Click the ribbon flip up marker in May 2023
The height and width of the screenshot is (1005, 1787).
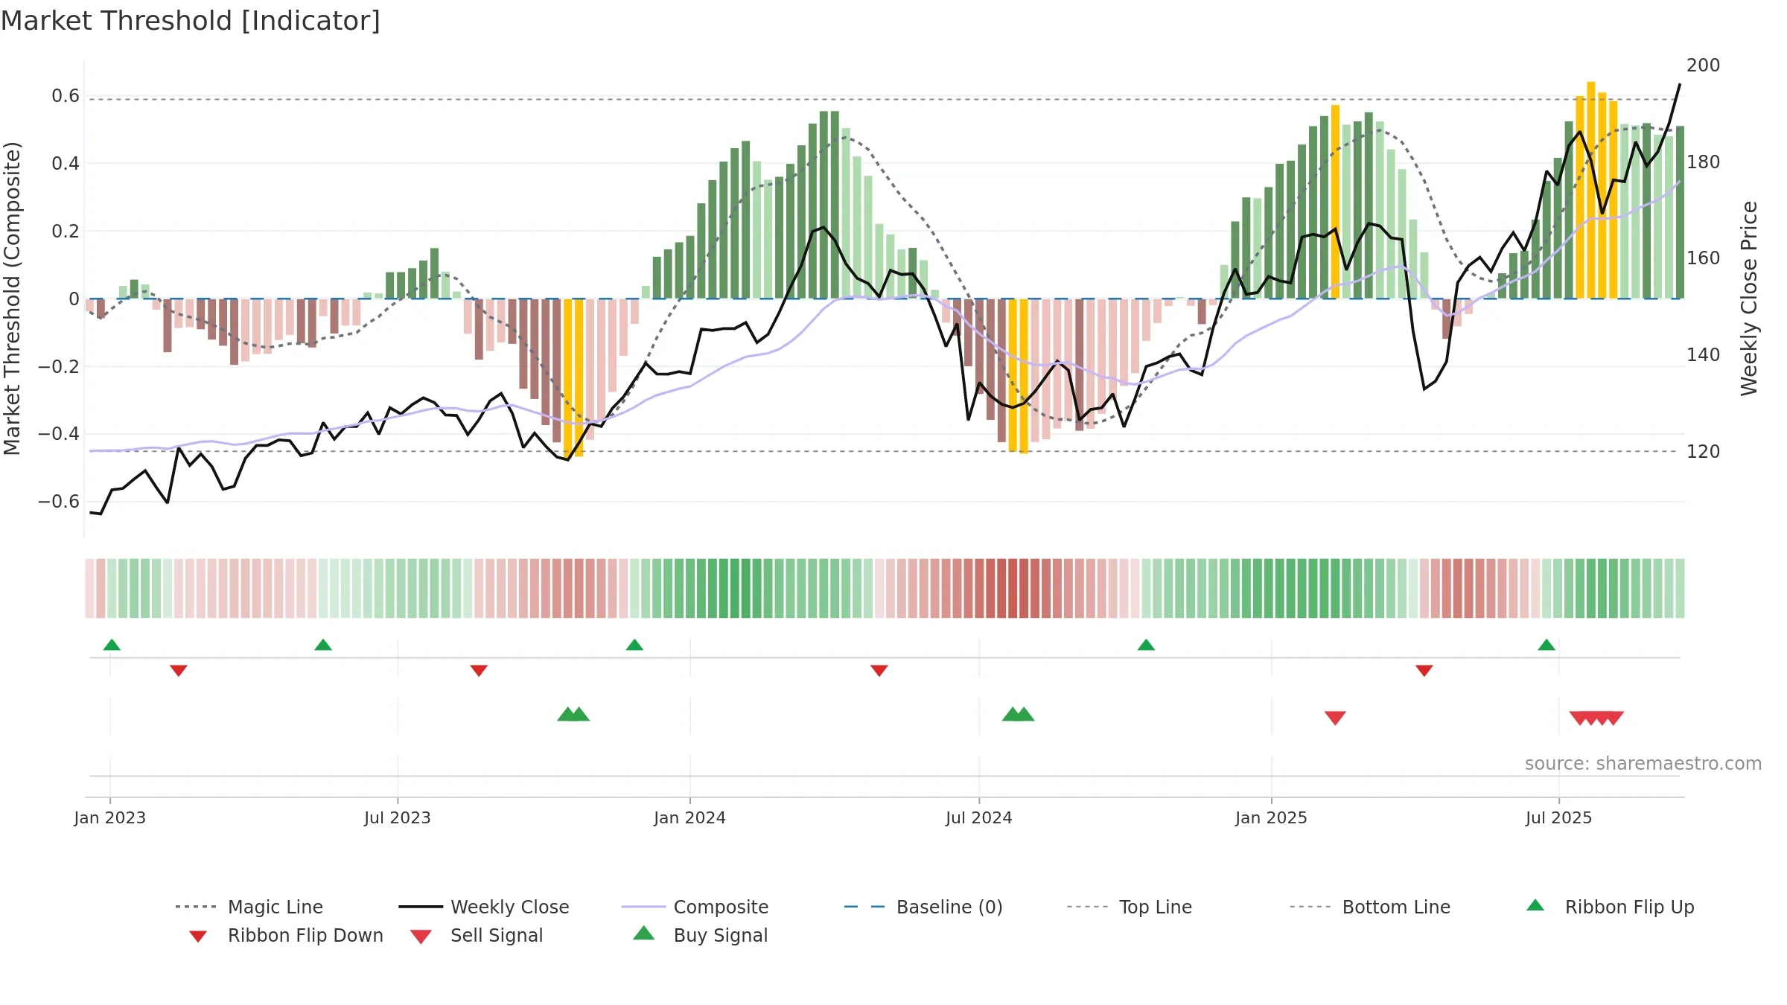tap(323, 645)
